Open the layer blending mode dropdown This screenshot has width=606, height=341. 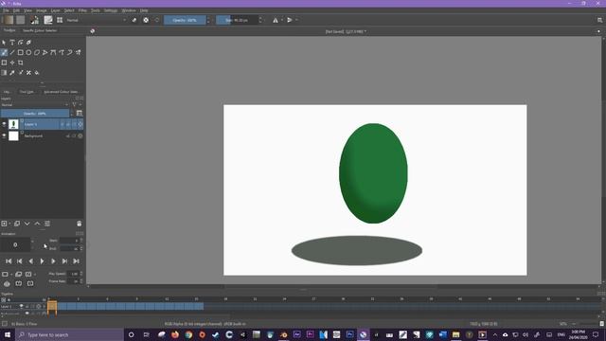(35, 105)
